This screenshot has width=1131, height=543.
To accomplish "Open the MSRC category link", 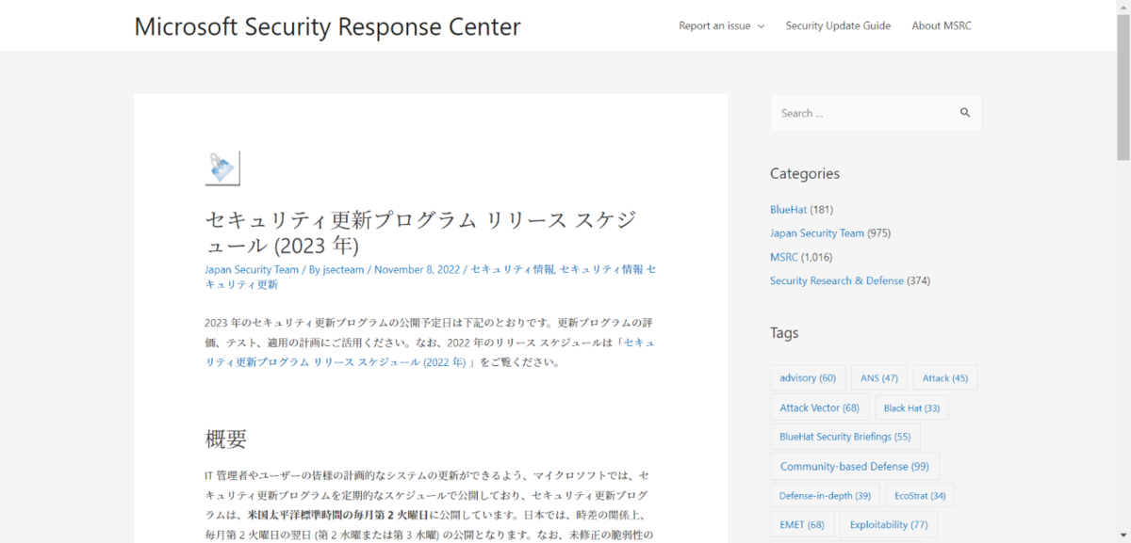I will (784, 257).
